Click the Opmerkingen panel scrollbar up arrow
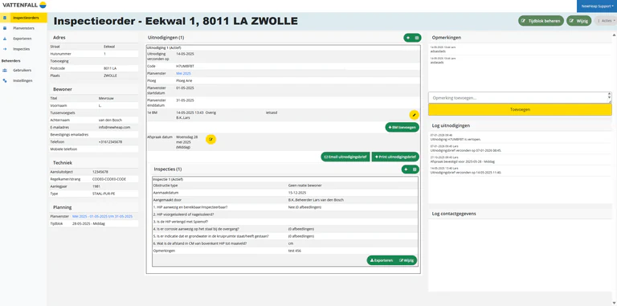The image size is (617, 306). (615, 35)
